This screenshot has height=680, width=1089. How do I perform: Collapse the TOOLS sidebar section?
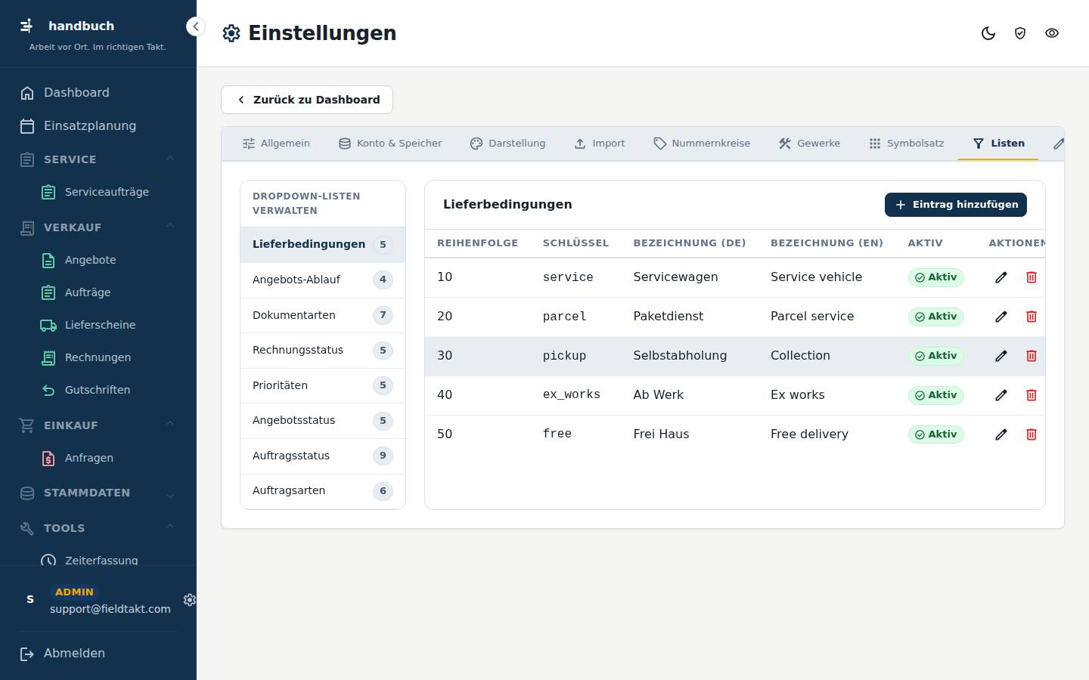[98, 528]
